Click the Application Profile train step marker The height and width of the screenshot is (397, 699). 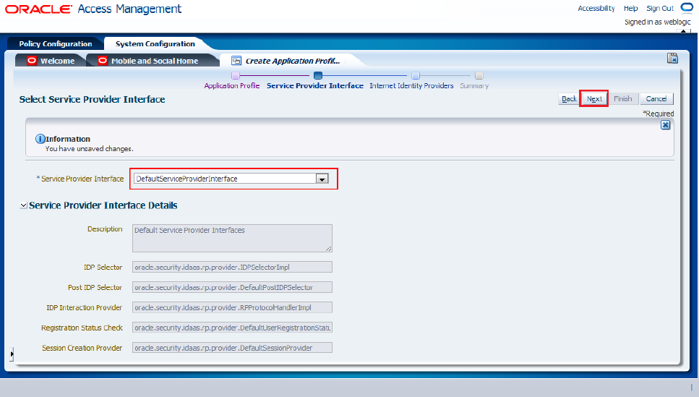pyautogui.click(x=236, y=75)
